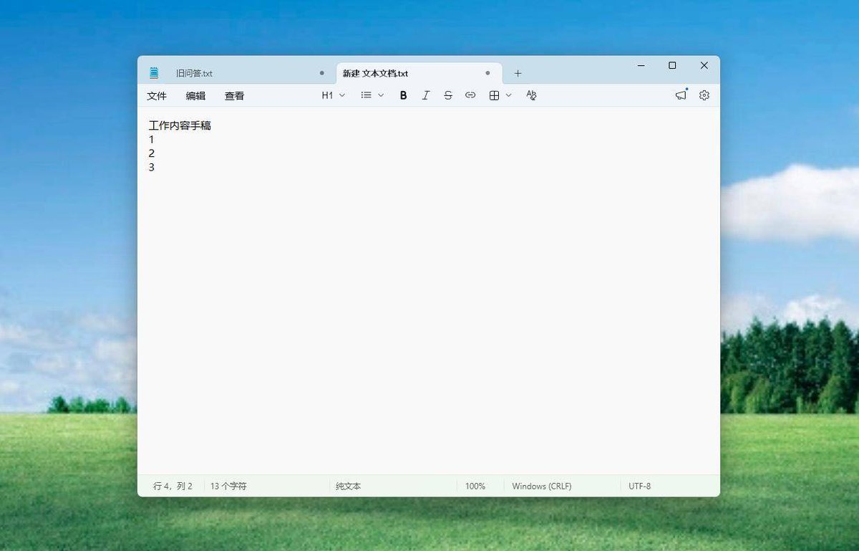Toggle bold formatting
The image size is (859, 551).
[403, 95]
